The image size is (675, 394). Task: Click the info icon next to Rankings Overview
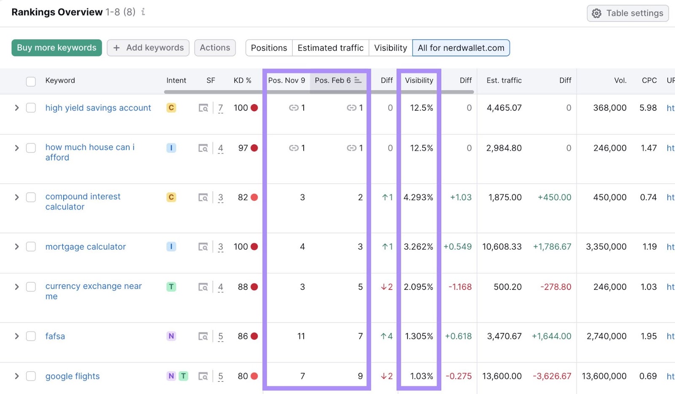[143, 12]
